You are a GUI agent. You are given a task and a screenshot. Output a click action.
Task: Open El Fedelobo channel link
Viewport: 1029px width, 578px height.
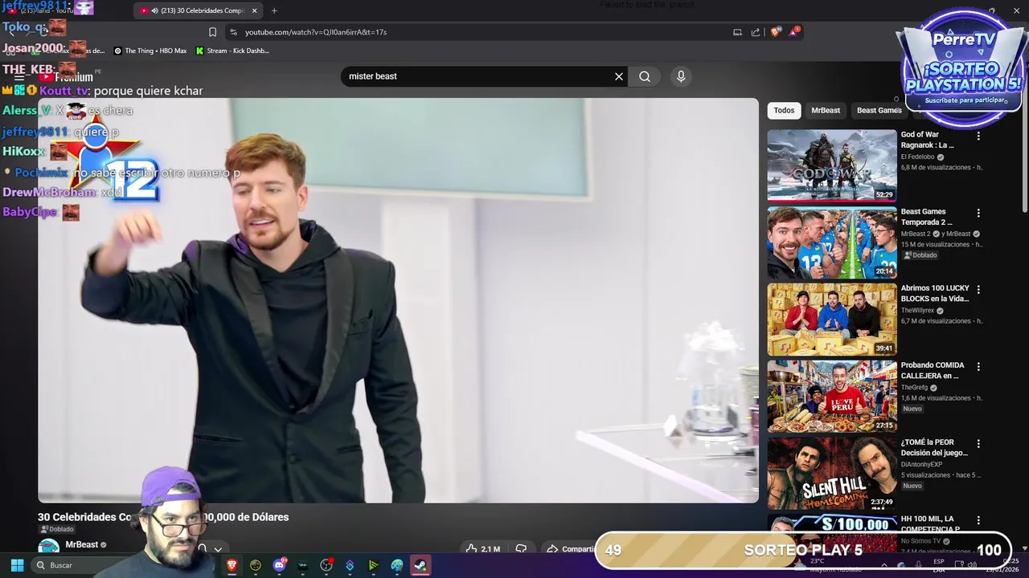[917, 157]
